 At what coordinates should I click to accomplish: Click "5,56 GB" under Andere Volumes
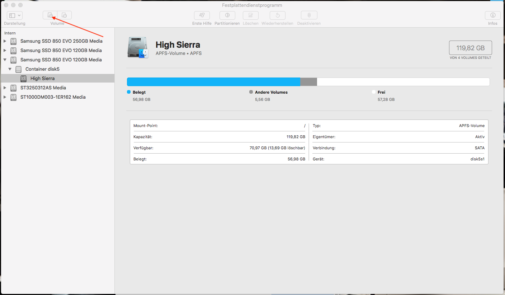pyautogui.click(x=263, y=99)
